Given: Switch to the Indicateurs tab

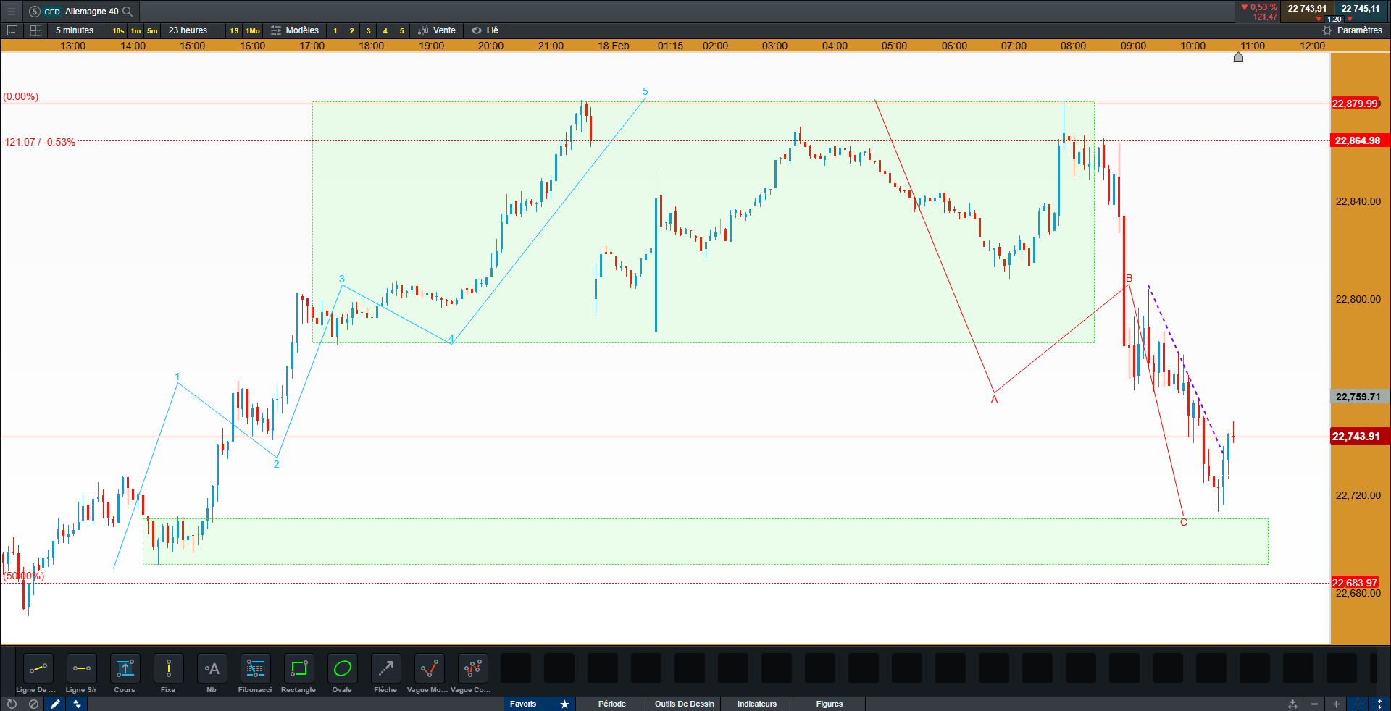Looking at the screenshot, I should point(757,704).
